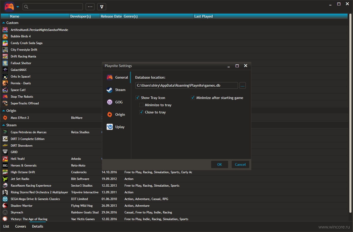Viewport: 353px width, 232px height.
Task: Uncheck Show Tray Icon
Action: point(137,98)
